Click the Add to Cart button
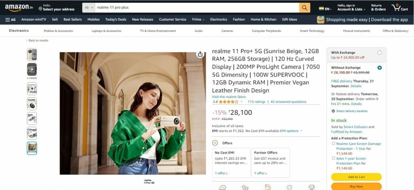 coord(356,177)
